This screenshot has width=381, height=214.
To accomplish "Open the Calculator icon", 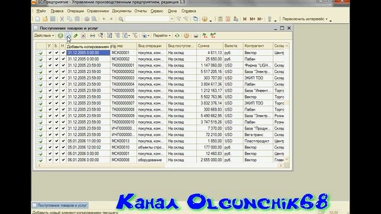I will (220, 19).
